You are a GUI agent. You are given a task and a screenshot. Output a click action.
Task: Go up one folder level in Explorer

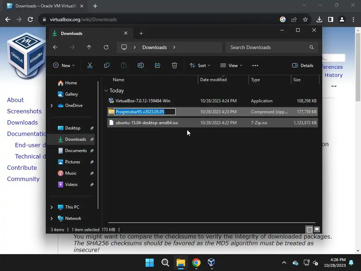point(89,47)
